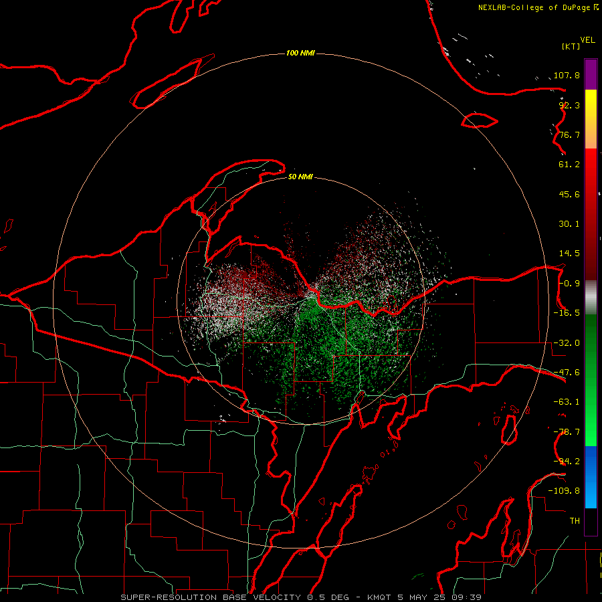
Task: Click the -32.0 velocity scale value
Action: tap(567, 343)
